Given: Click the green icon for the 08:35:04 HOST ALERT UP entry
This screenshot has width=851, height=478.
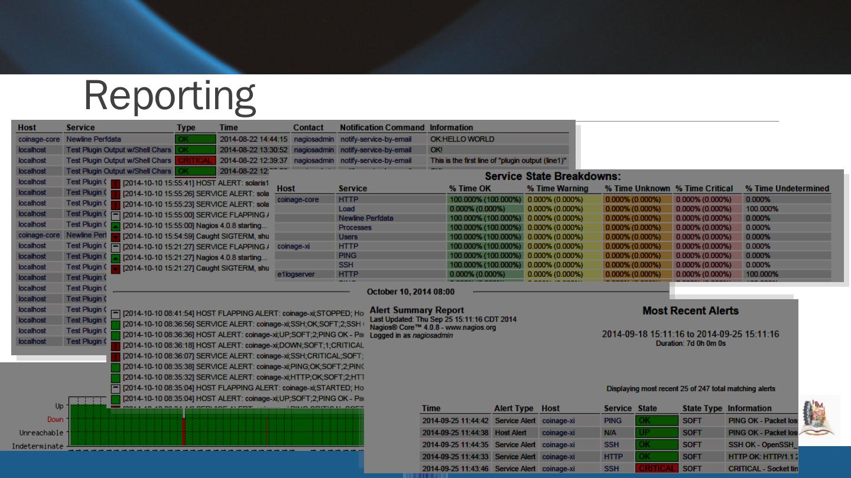Looking at the screenshot, I should click(x=116, y=399).
